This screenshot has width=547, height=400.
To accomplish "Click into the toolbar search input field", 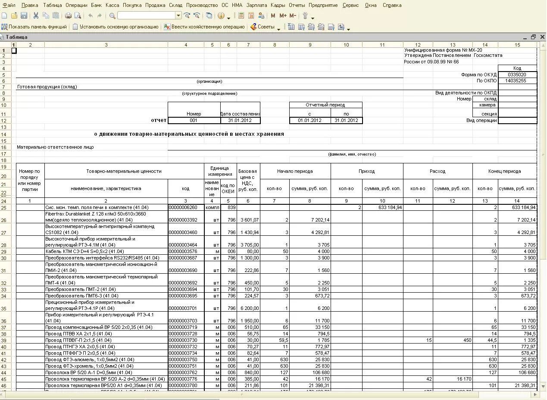I will tap(146, 16).
